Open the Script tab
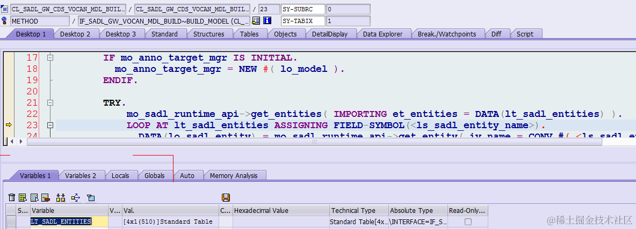 (525, 34)
